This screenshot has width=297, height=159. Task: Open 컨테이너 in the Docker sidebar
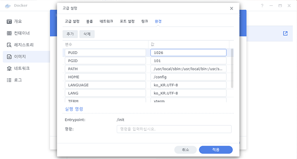[x=22, y=33]
